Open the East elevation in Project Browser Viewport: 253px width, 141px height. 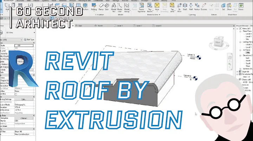tap(247, 58)
